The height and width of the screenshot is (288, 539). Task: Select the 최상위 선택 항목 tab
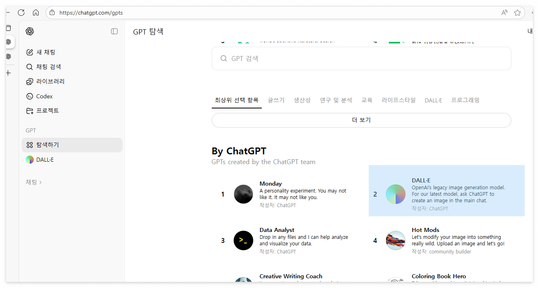(x=237, y=100)
